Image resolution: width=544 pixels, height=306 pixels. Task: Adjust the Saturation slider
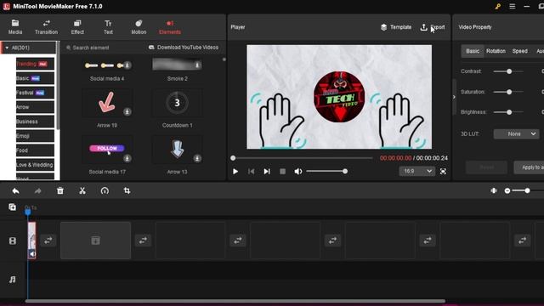click(x=509, y=92)
